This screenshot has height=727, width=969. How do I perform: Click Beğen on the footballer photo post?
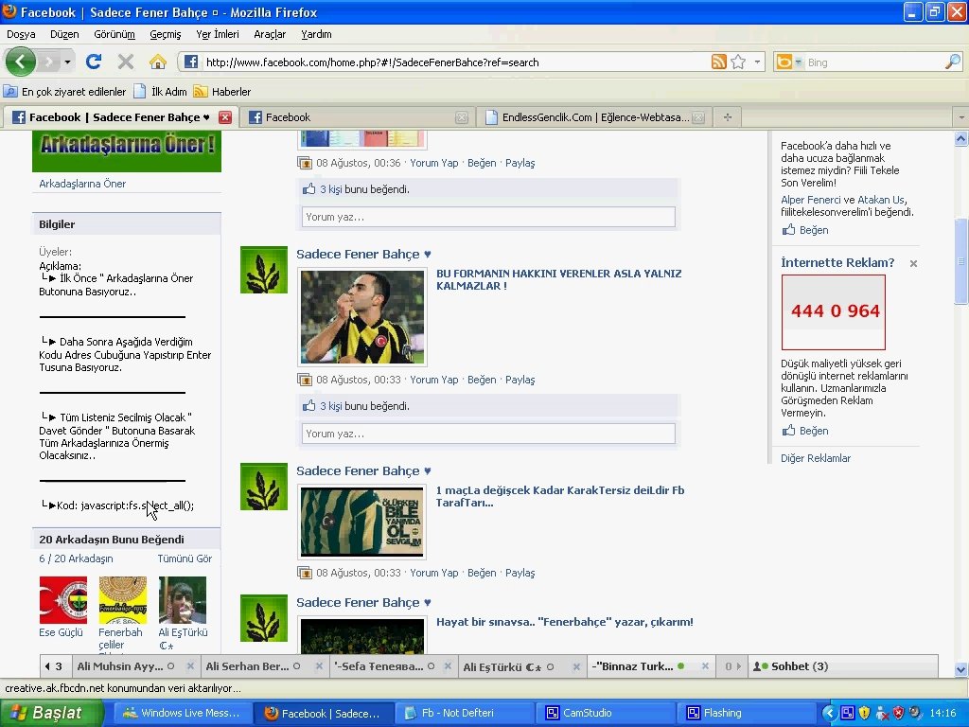(x=482, y=380)
